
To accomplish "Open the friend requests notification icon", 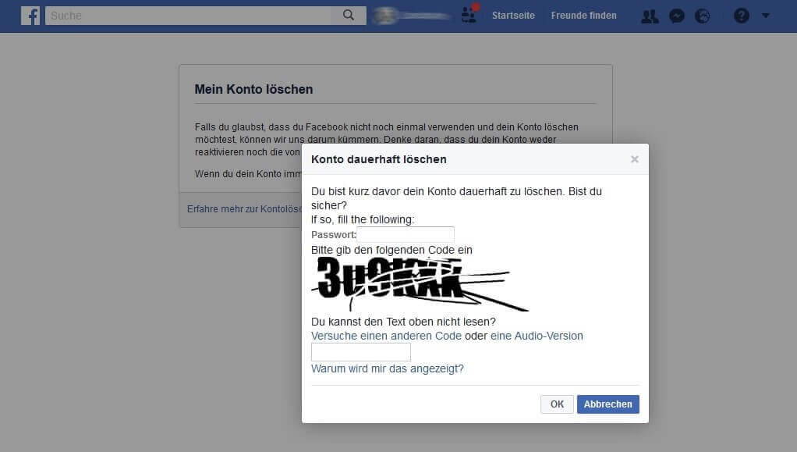I will tap(469, 15).
